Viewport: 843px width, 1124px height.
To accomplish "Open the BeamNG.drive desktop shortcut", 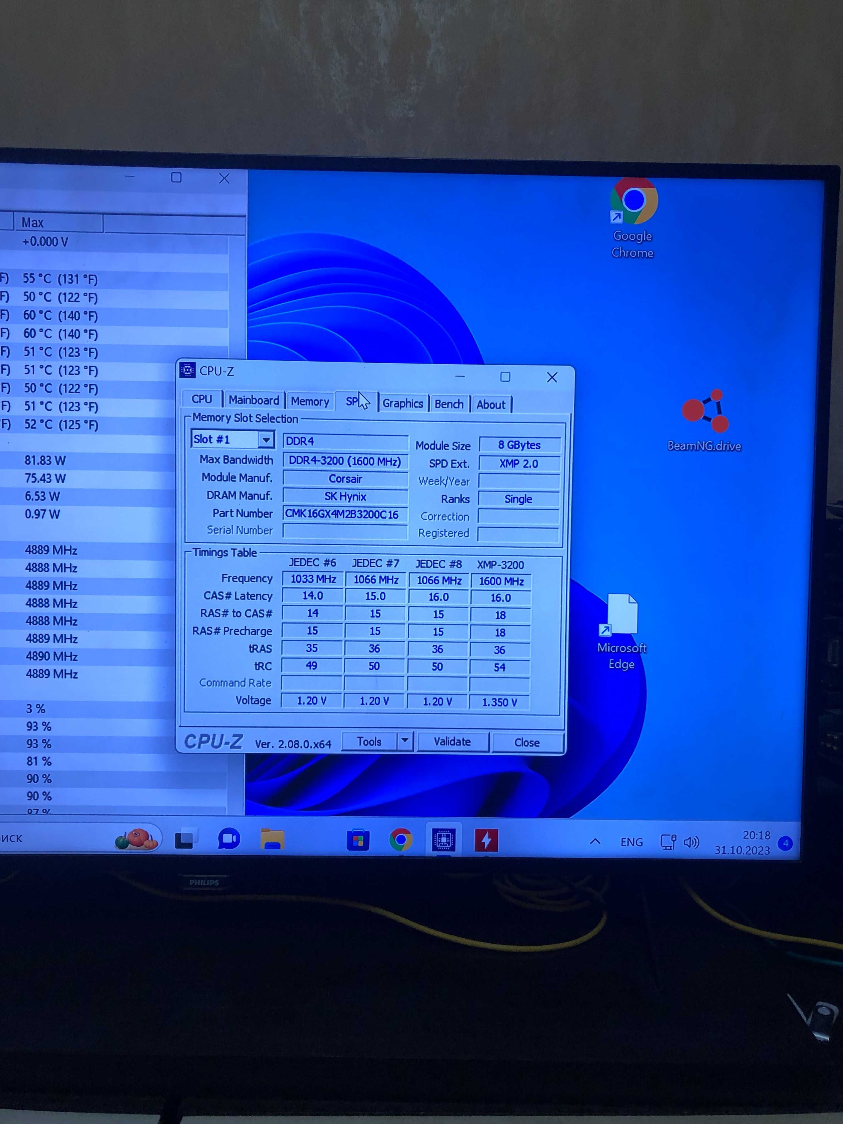I will 705,421.
